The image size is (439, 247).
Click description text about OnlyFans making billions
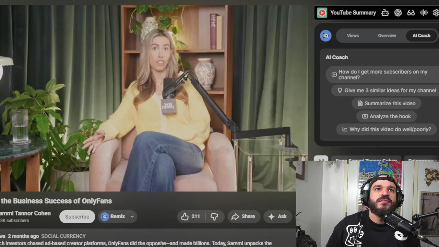[x=136, y=243]
